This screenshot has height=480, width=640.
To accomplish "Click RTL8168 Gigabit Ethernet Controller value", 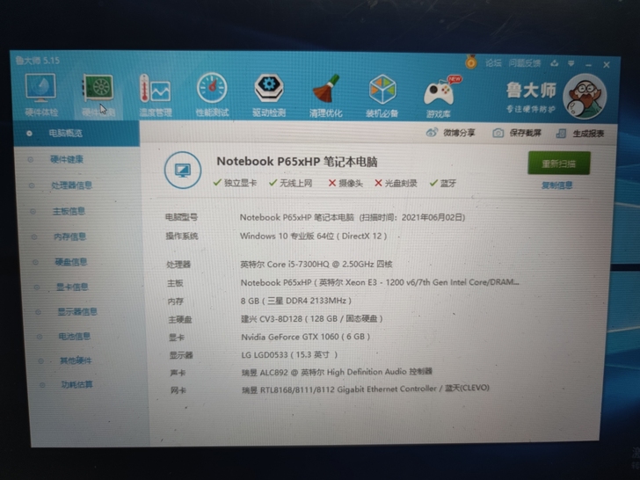I will point(366,389).
